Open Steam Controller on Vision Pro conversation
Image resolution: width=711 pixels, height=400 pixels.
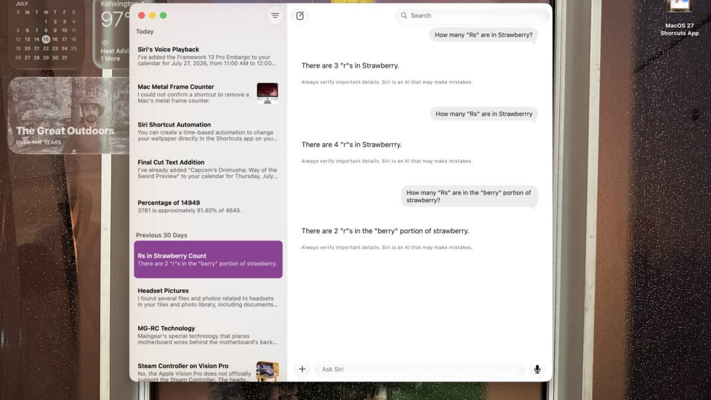208,370
